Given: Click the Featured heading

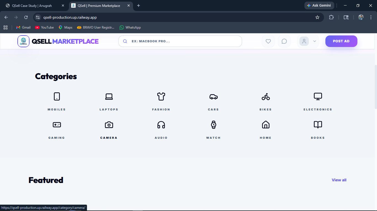Looking at the screenshot, I should click(x=46, y=180).
